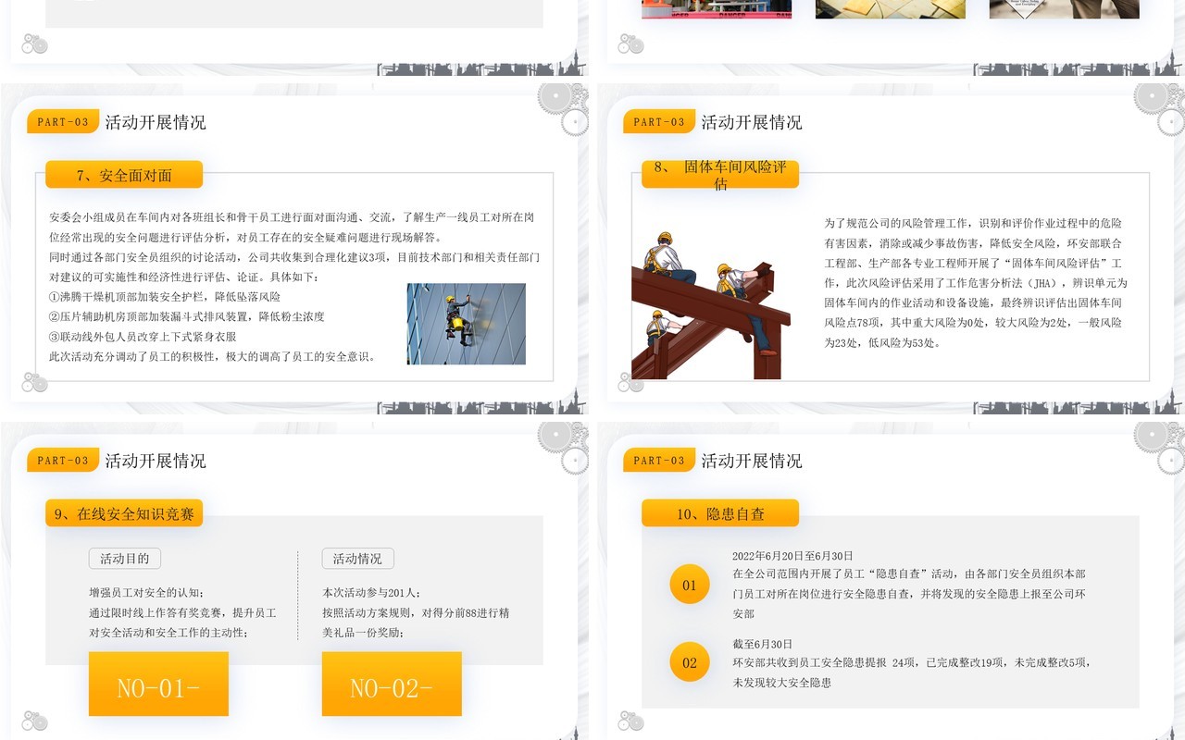Click the orange 01 circle in 隐患自查
The image size is (1185, 740).
[690, 585]
